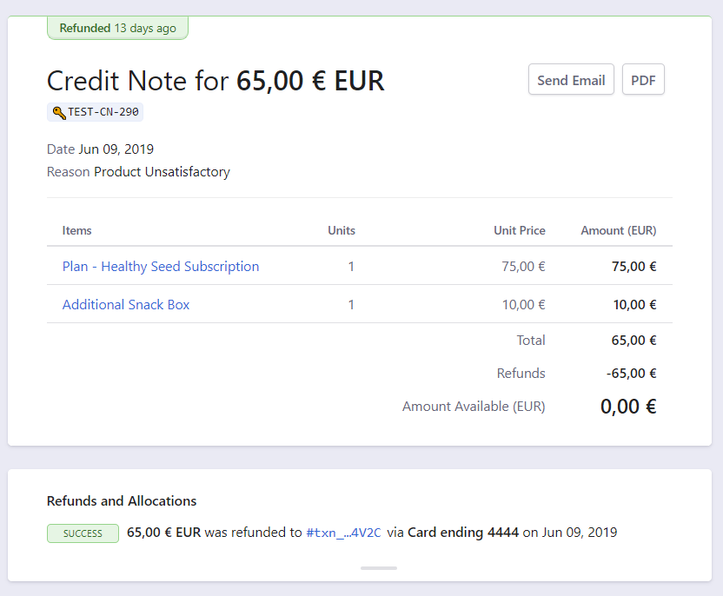723x596 pixels.
Task: Click the Refunded 13 days ago badge
Action: (x=117, y=28)
